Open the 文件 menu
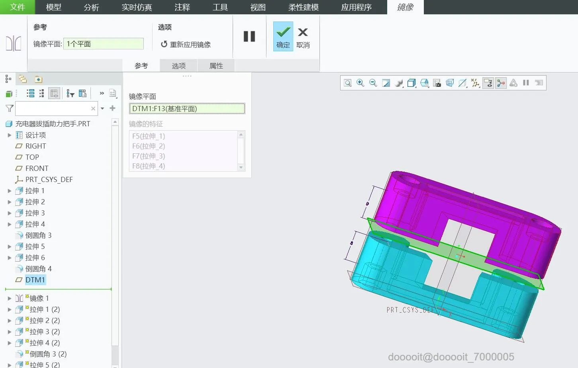 (x=18, y=7)
